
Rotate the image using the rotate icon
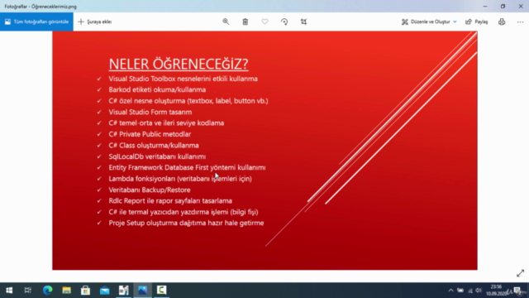284,22
